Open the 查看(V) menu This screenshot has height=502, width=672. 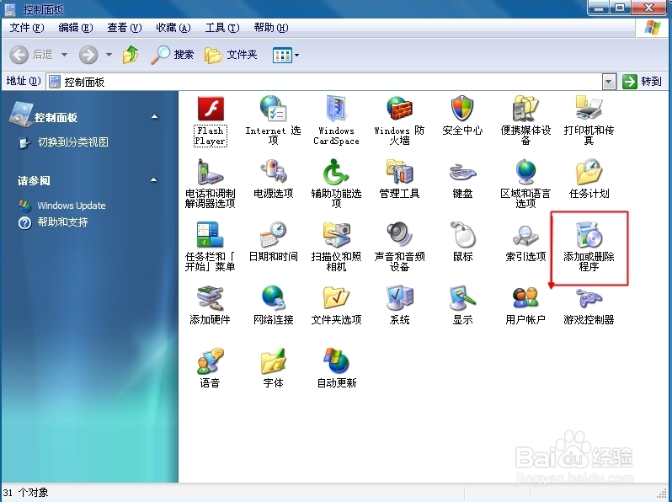[124, 28]
